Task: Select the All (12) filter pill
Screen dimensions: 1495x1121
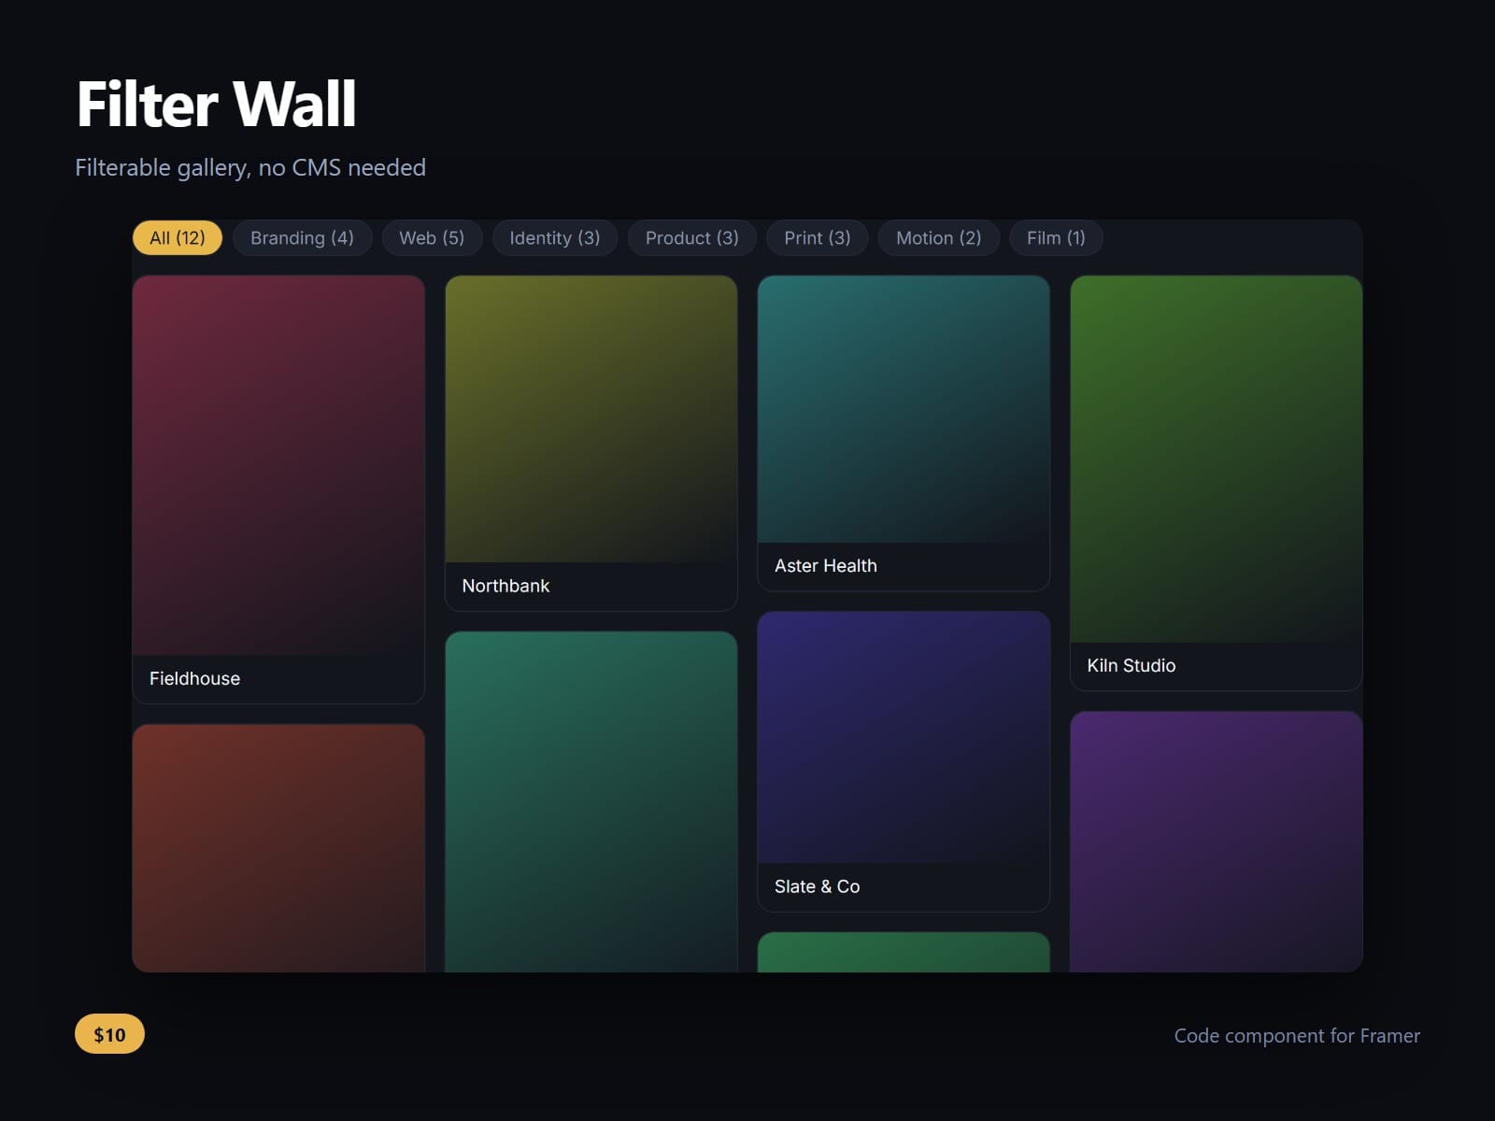Action: (178, 237)
